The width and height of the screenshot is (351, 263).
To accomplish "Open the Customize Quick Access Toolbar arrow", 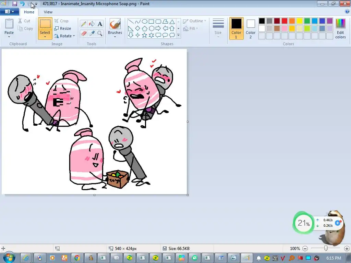I will coord(36,4).
